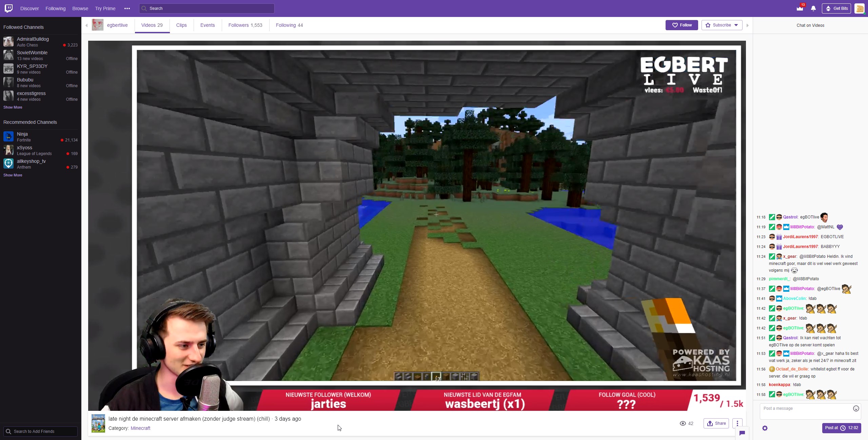Screen dimensions: 868x440
Task: Open top navigation more options ellipsis
Action: click(x=127, y=8)
